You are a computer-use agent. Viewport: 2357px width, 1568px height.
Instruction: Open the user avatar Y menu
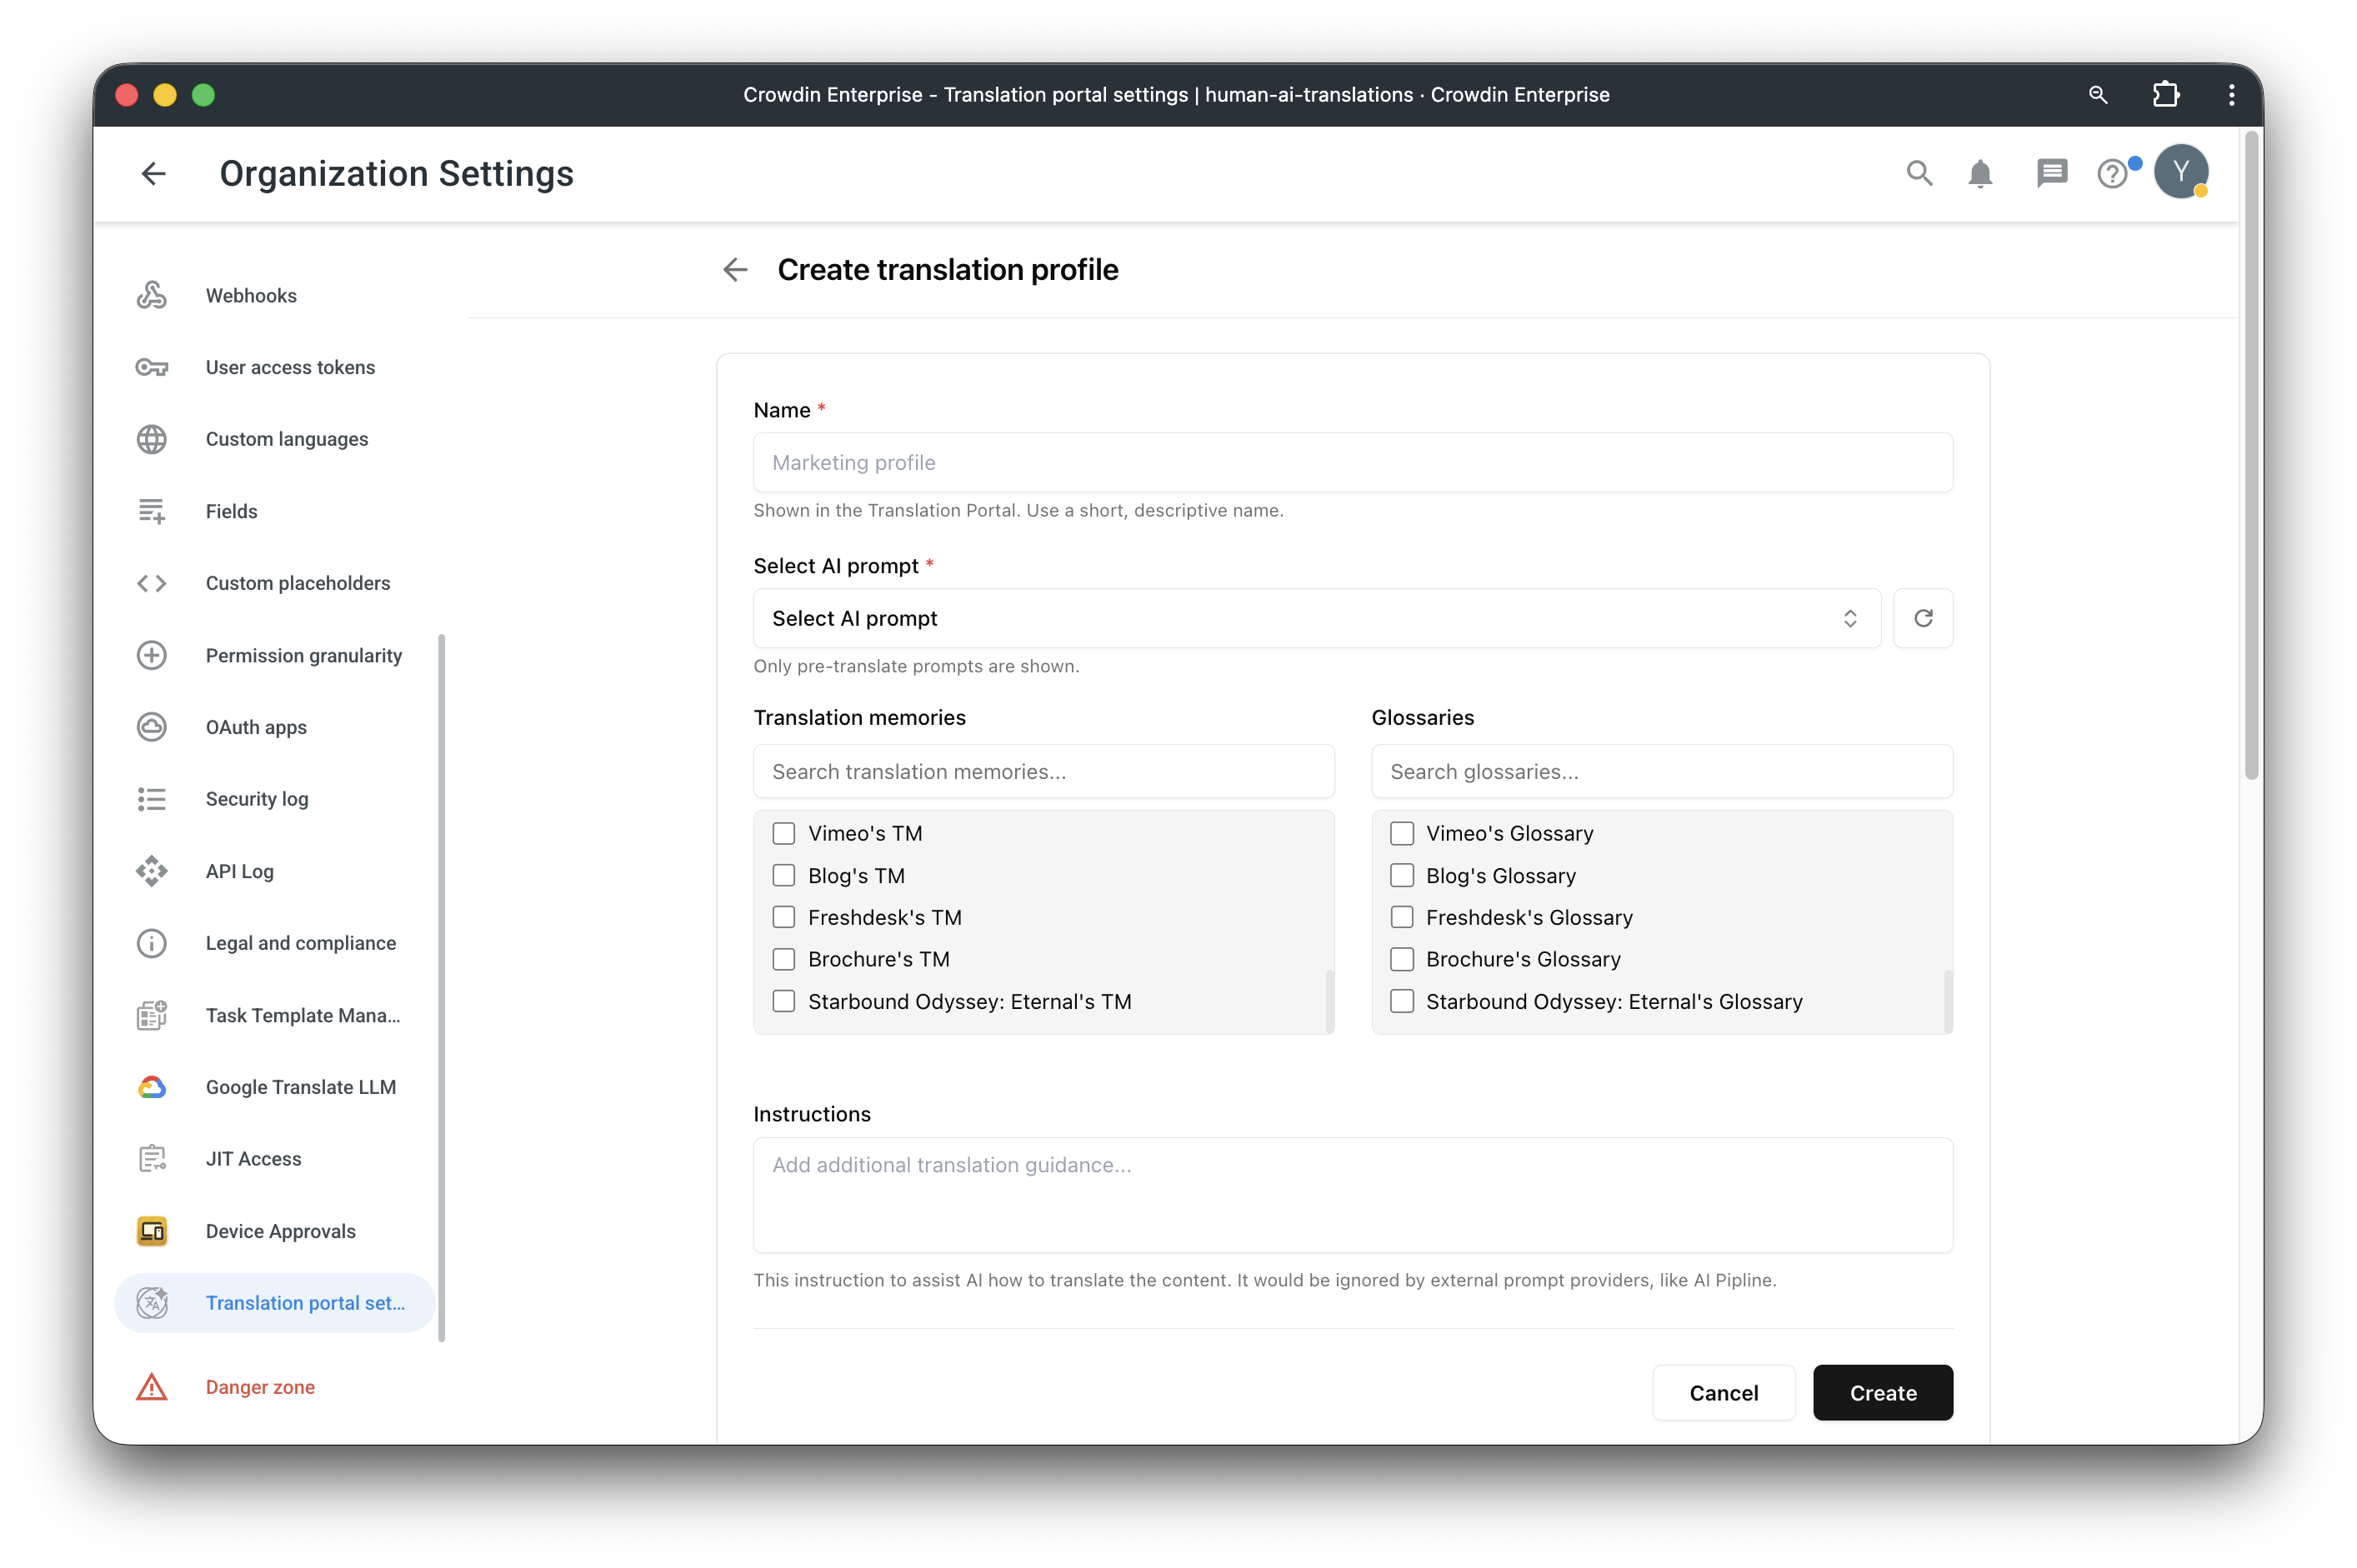2181,172
